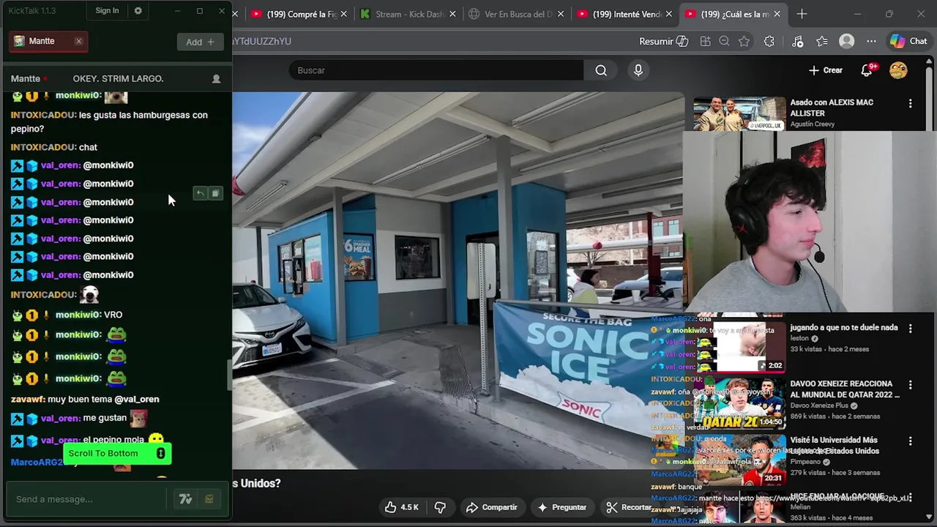Click monkiwi0 username on VRO message

click(x=78, y=315)
